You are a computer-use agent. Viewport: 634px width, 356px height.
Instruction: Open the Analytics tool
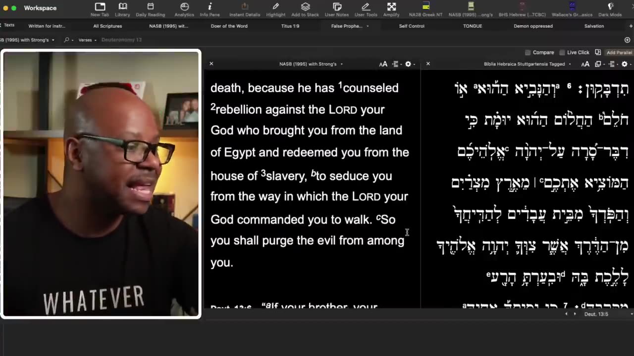[184, 9]
